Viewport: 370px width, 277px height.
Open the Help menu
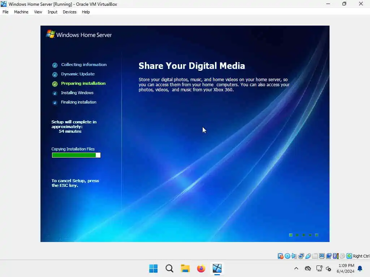pos(86,12)
